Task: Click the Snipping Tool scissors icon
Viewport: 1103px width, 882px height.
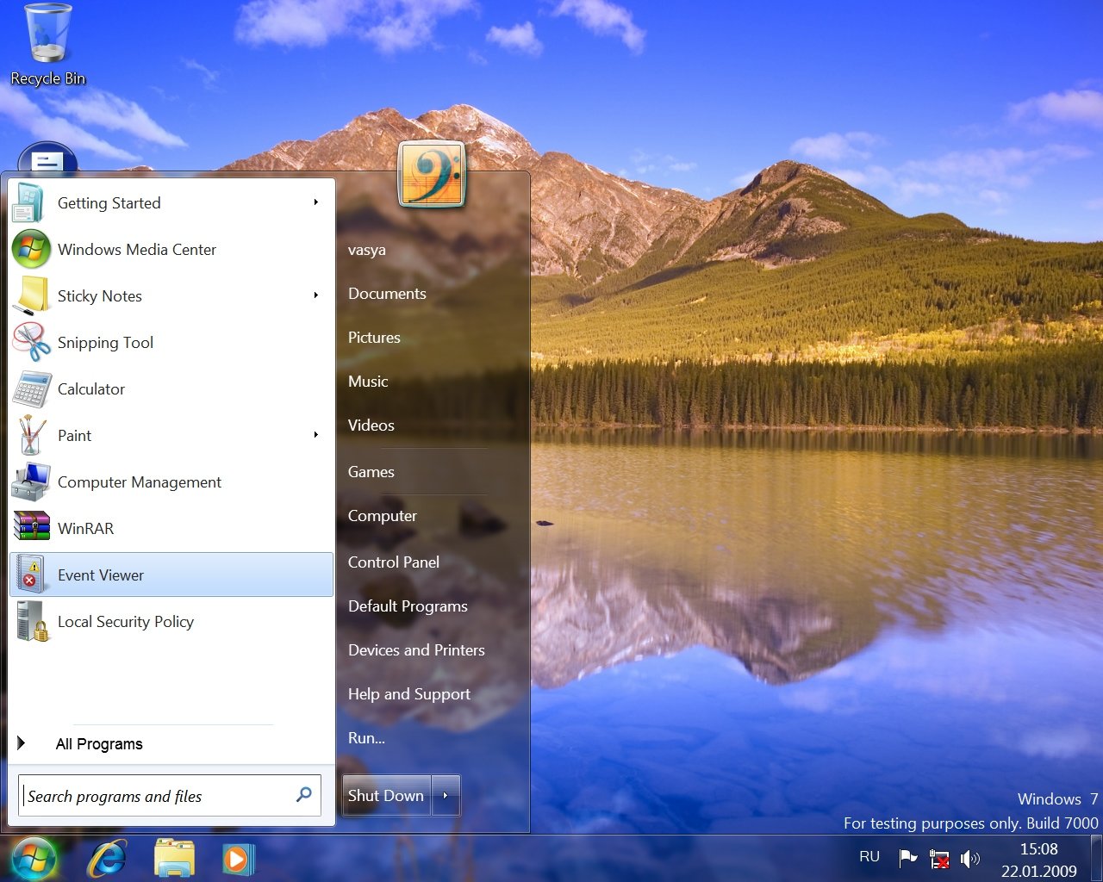Action: tap(31, 343)
